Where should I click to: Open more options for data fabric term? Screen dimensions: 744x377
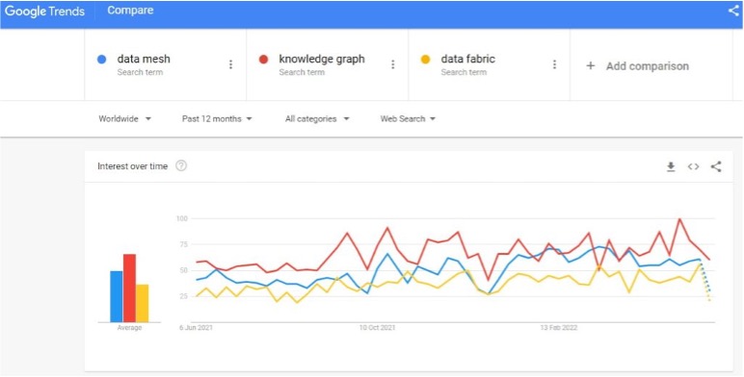point(554,64)
